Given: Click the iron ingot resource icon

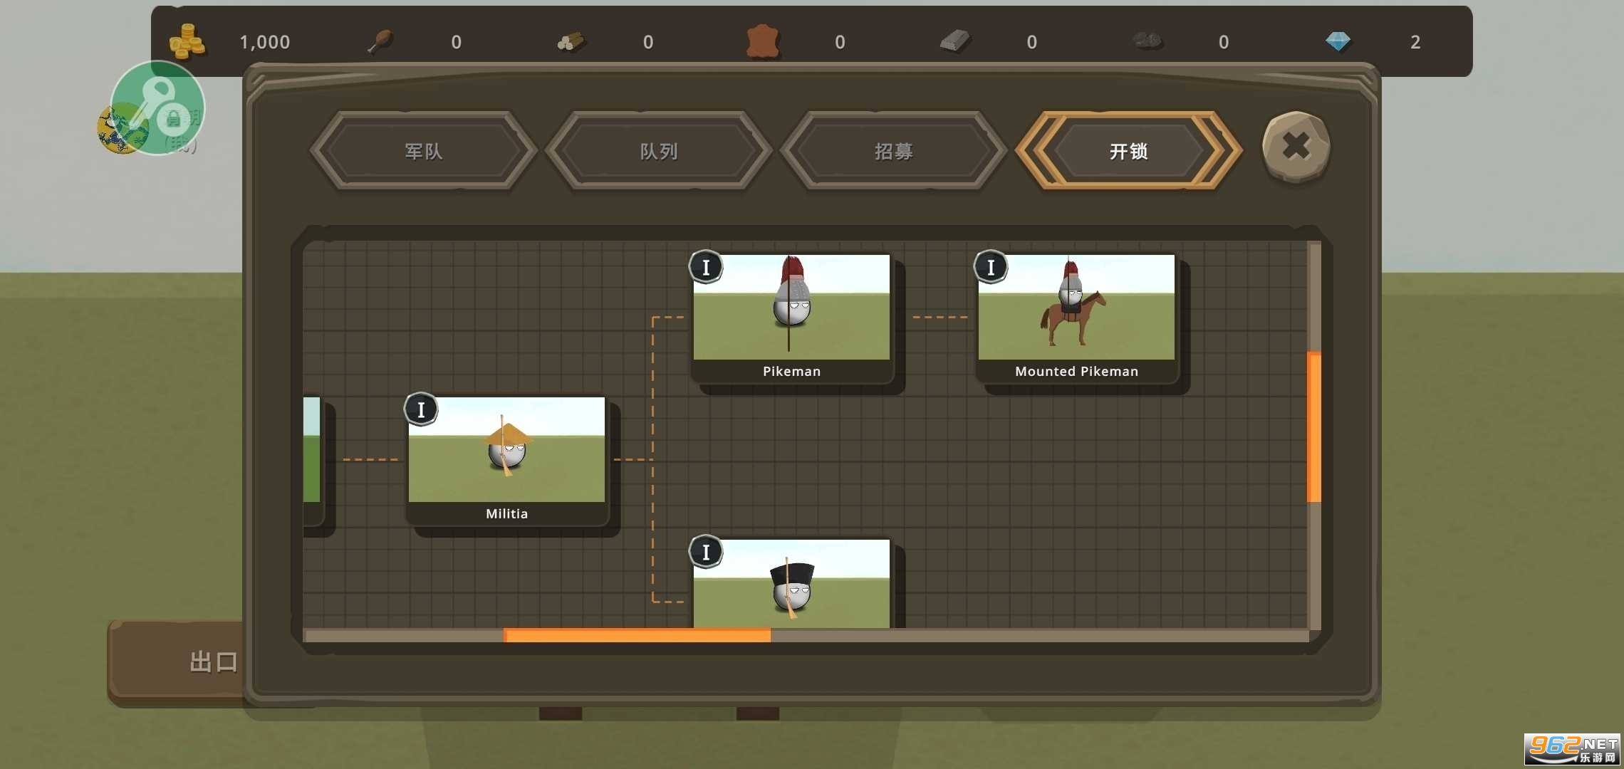Looking at the screenshot, I should tap(954, 41).
